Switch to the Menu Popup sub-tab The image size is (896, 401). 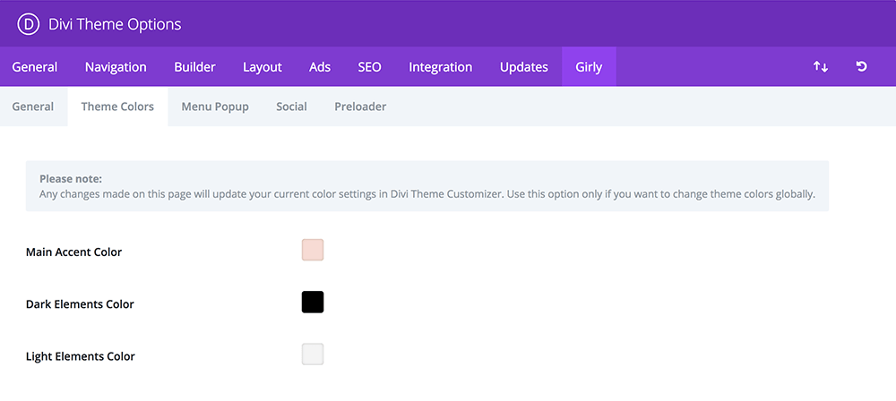coord(215,107)
